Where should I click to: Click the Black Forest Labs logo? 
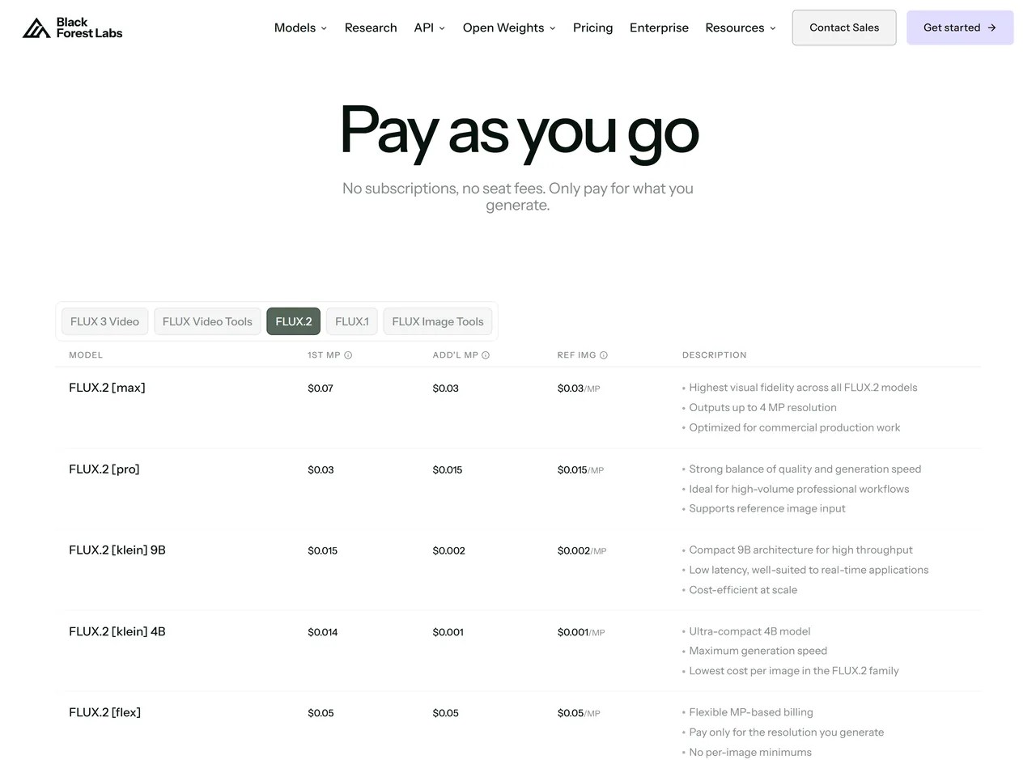coord(72,28)
